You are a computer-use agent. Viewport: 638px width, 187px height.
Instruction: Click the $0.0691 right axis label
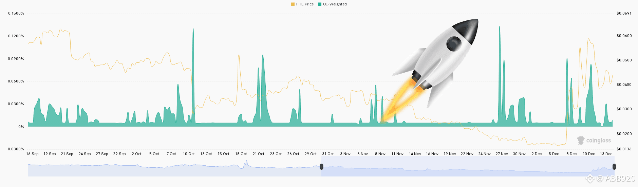(x=624, y=13)
